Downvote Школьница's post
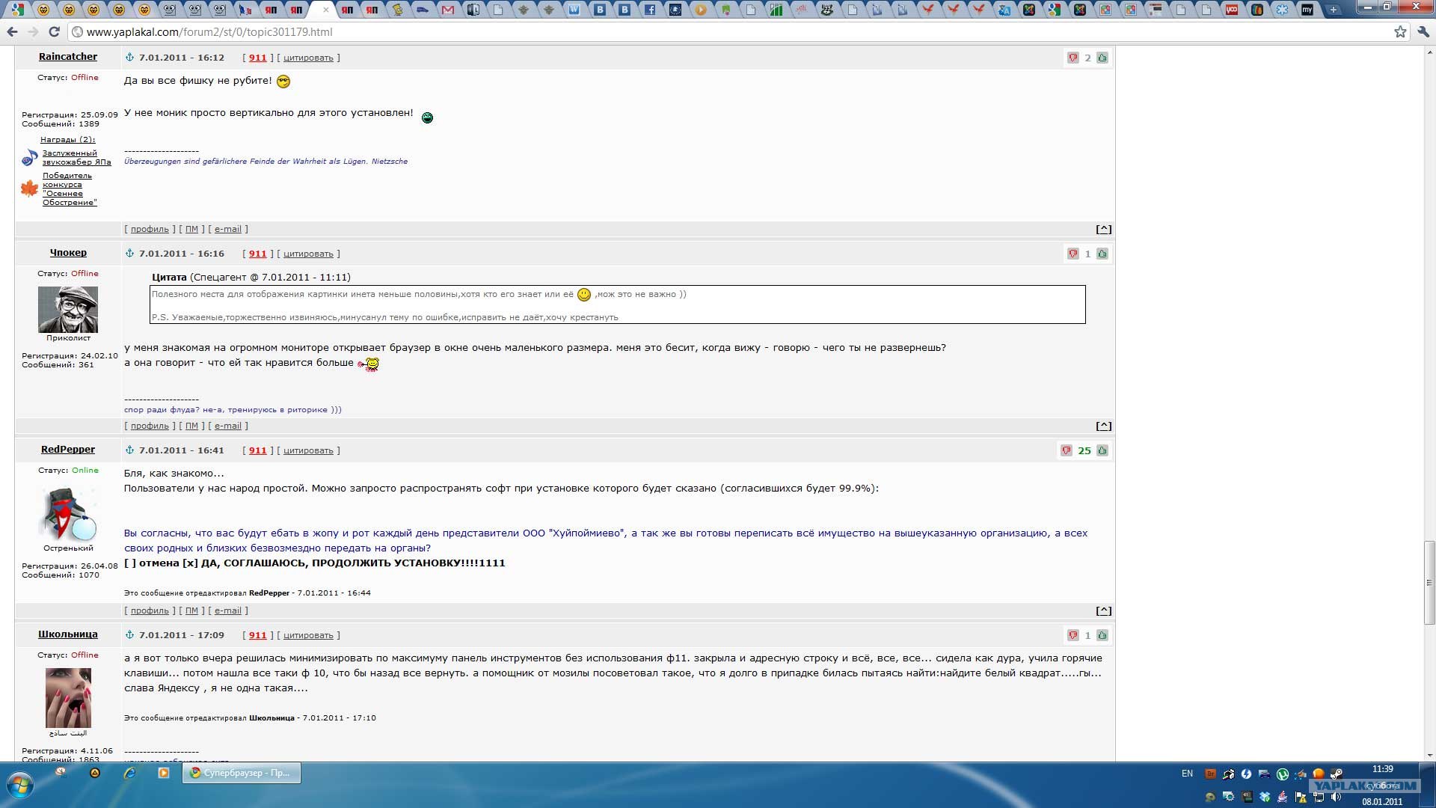This screenshot has height=808, width=1436. (x=1073, y=635)
